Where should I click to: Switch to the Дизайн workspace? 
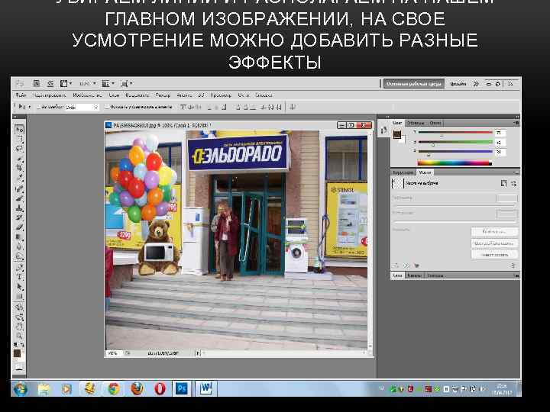[x=458, y=84]
